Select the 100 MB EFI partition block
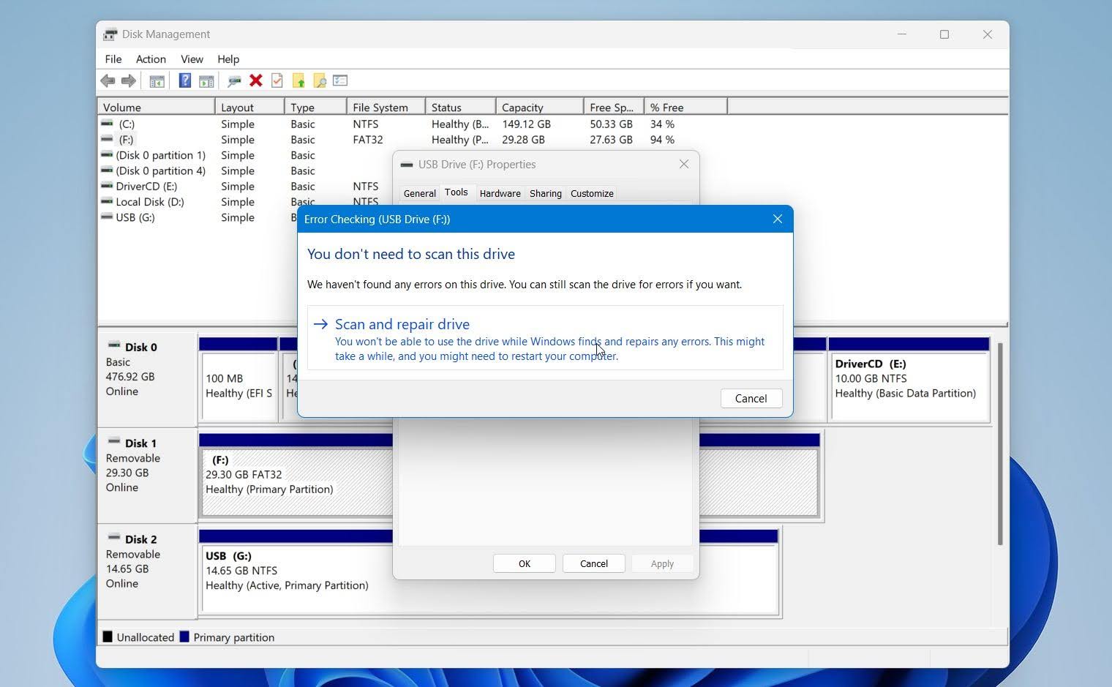 pyautogui.click(x=238, y=379)
